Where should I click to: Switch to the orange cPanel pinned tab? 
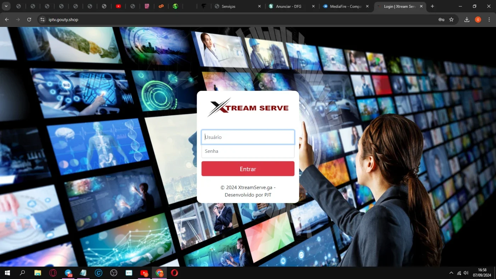click(x=161, y=6)
